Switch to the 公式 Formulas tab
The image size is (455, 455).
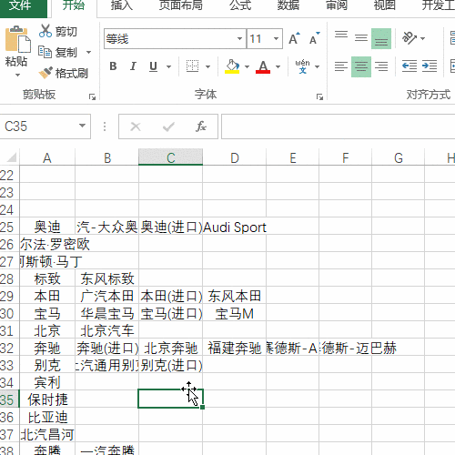pyautogui.click(x=240, y=5)
